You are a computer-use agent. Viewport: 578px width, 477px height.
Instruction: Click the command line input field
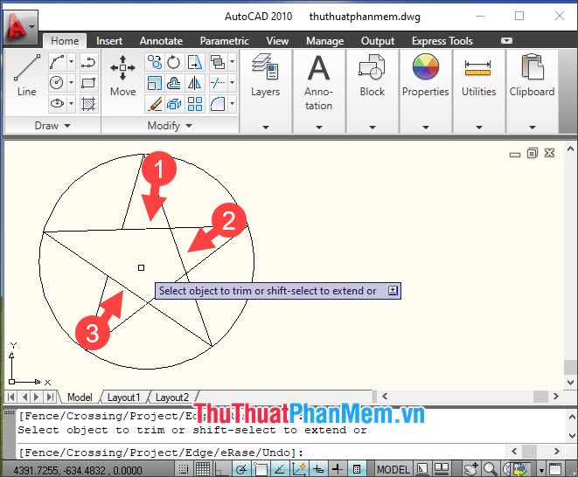[x=261, y=453]
